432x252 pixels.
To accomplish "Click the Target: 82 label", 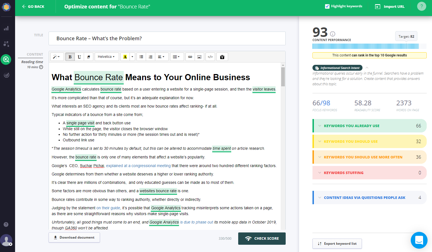I will pos(406,37).
